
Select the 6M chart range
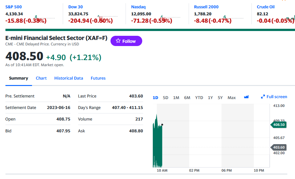click(187, 98)
